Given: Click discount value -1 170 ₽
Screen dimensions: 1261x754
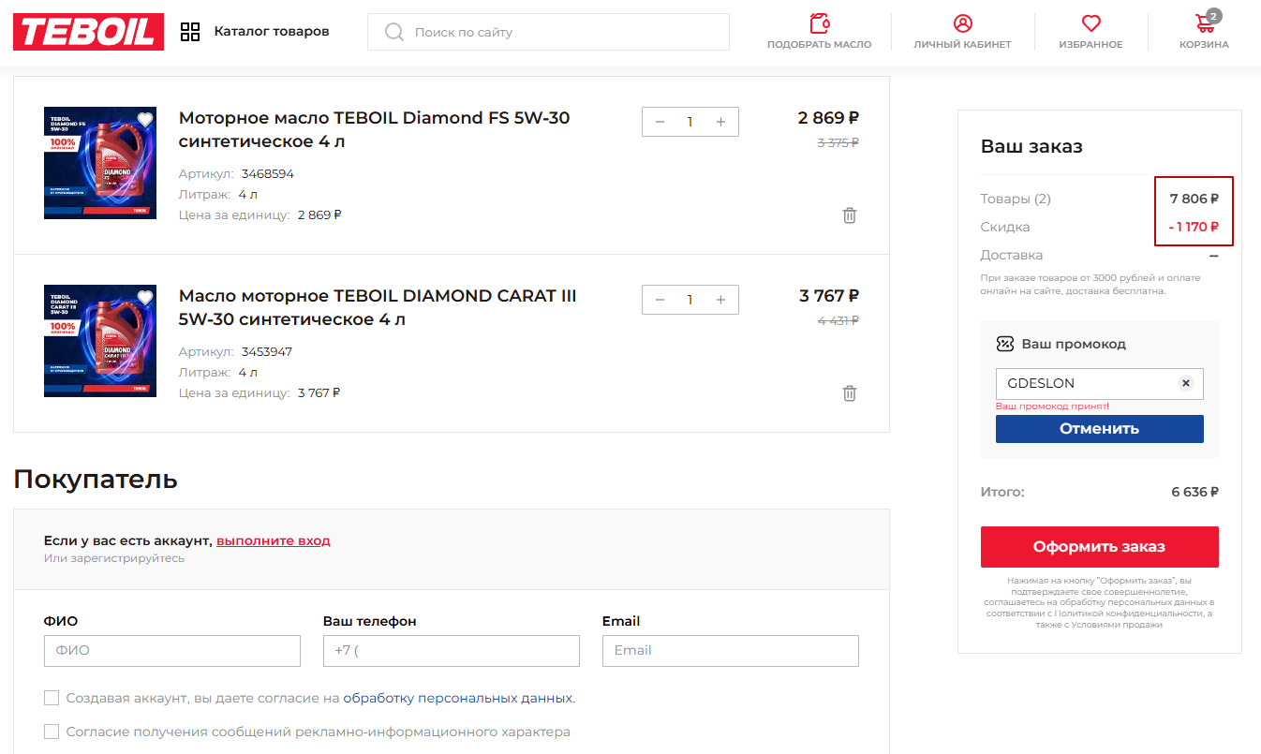Looking at the screenshot, I should (1194, 227).
